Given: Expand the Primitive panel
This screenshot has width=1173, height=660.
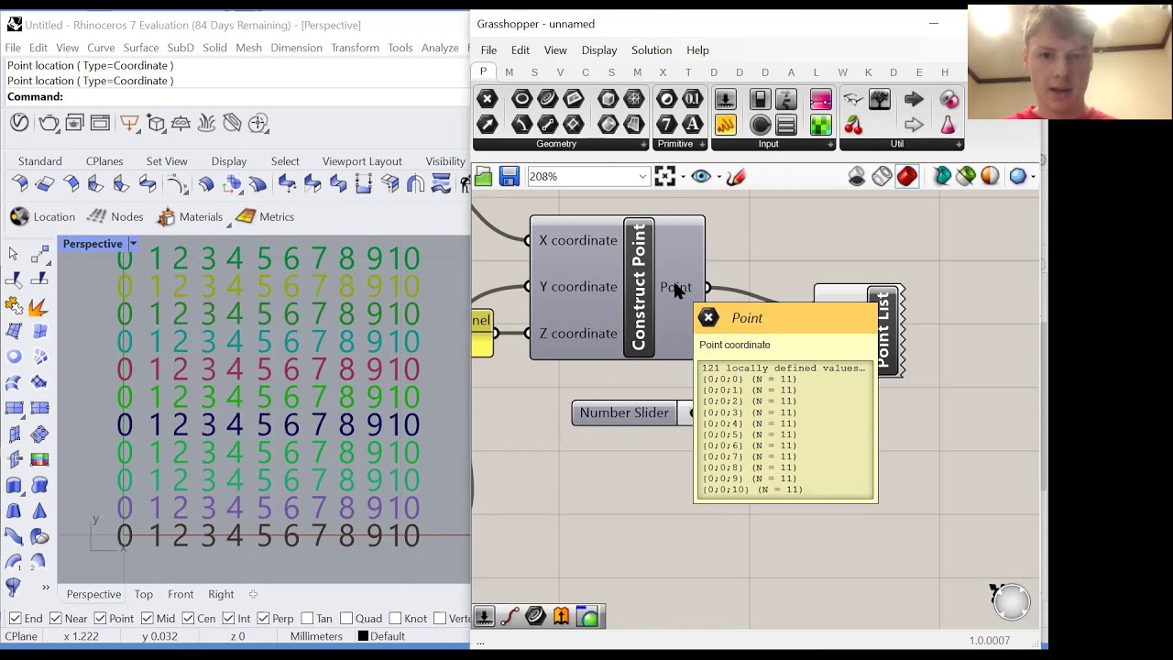Looking at the screenshot, I should 703,144.
